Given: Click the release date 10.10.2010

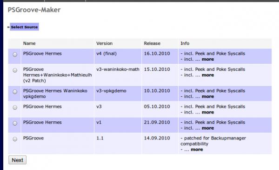Looking at the screenshot, I should 157,91.
